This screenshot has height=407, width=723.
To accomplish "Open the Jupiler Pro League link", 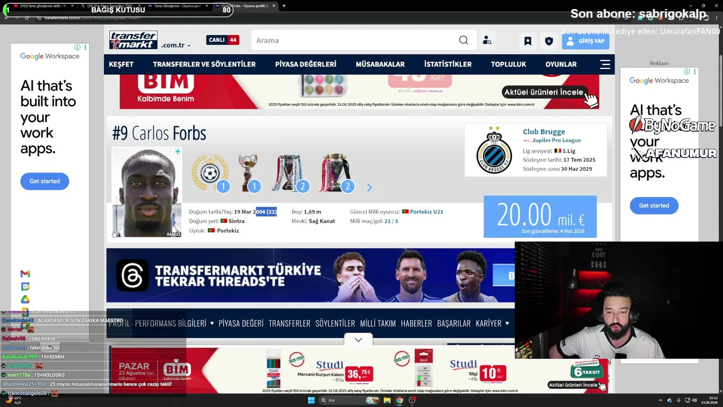I will pos(556,140).
